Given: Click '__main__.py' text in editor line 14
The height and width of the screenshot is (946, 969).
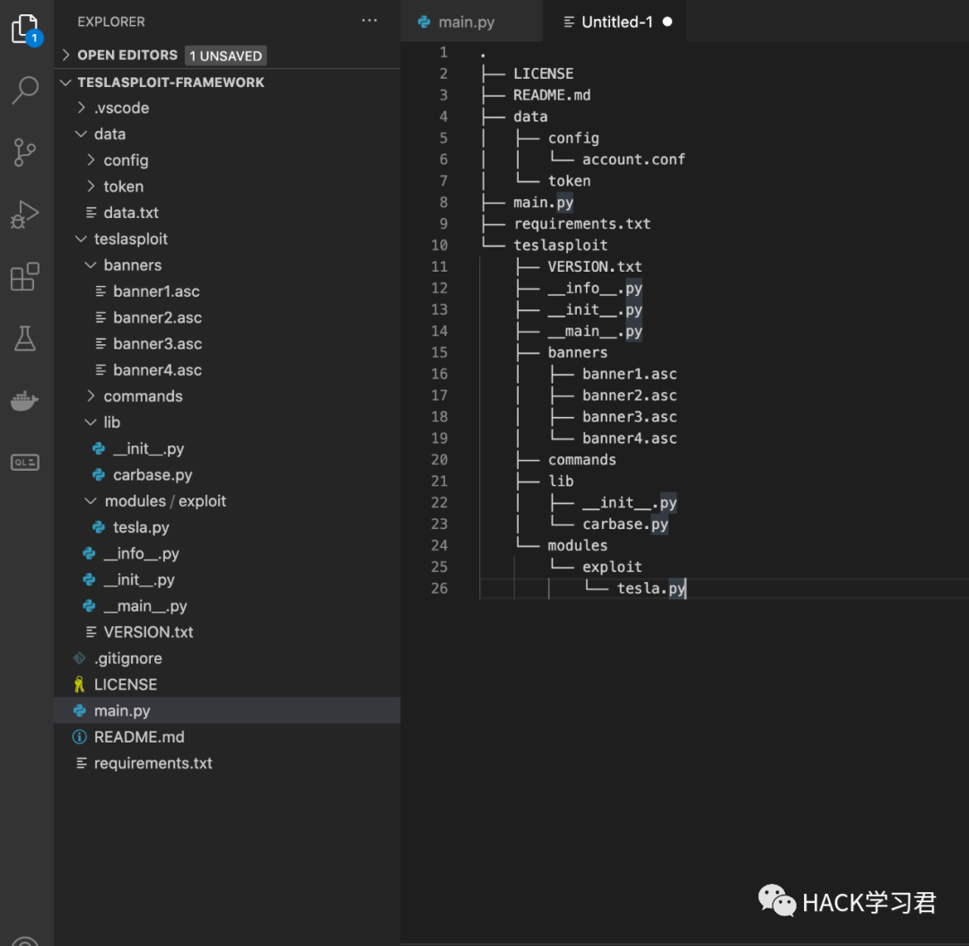Looking at the screenshot, I should 595,332.
